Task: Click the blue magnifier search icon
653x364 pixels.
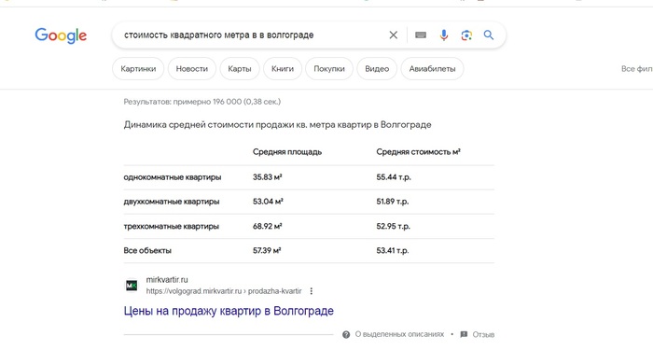Action: [x=489, y=35]
